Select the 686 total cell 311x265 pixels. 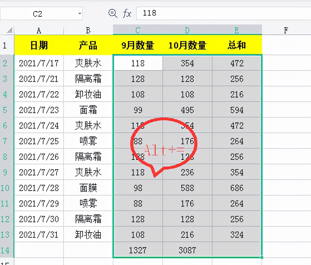tap(237, 188)
